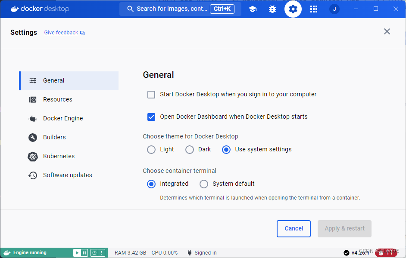Uncheck Open Docker Dashboard on start

coord(151,117)
